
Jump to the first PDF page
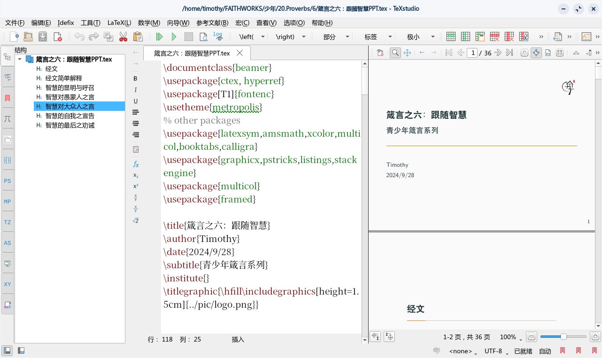[x=449, y=53]
